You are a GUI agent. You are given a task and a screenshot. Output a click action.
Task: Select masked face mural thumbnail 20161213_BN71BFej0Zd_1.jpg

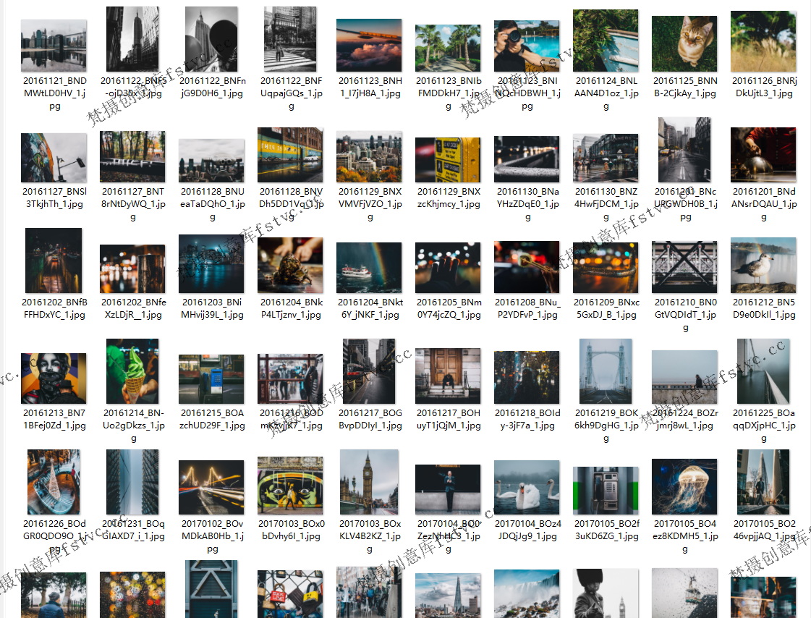pyautogui.click(x=54, y=378)
